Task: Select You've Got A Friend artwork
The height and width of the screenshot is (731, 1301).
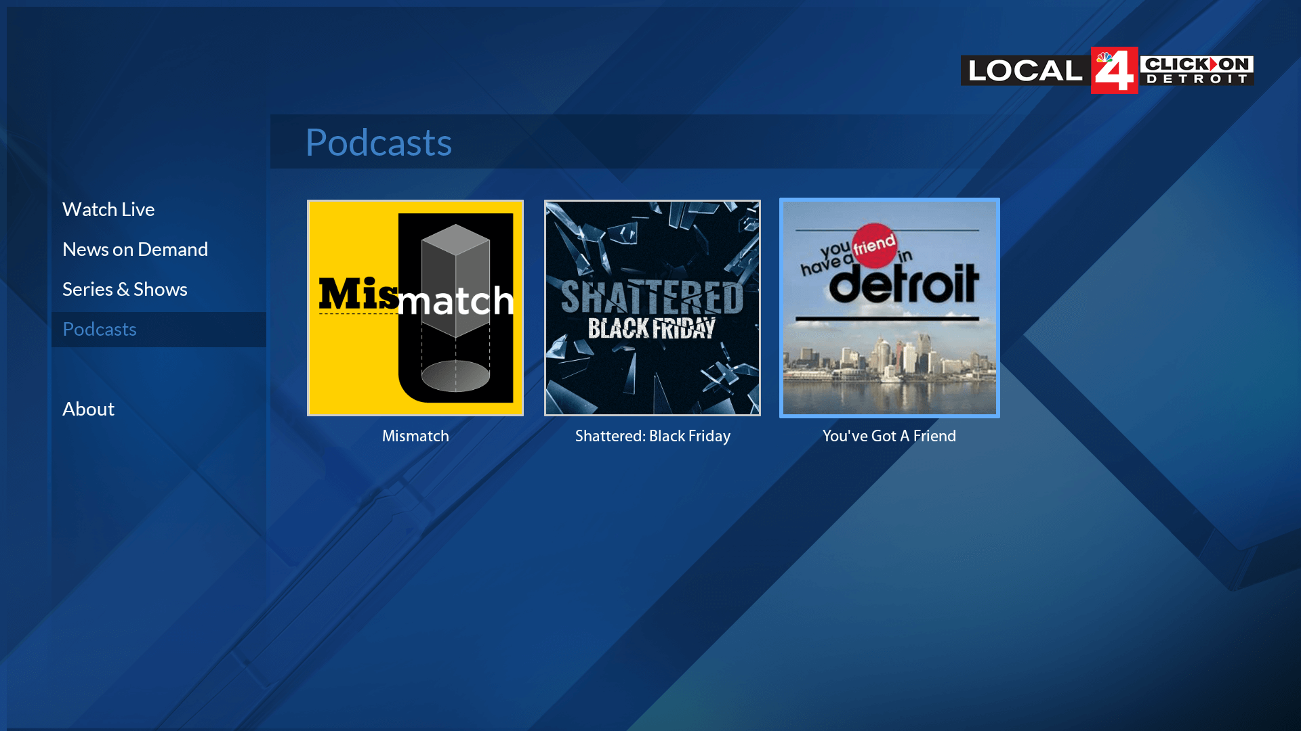Action: [x=889, y=308]
